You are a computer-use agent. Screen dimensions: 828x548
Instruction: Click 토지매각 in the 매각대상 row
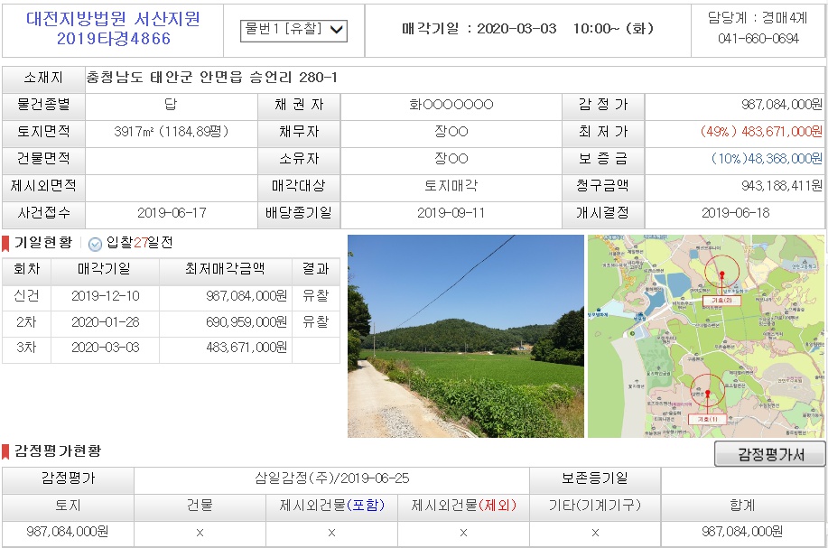point(451,186)
